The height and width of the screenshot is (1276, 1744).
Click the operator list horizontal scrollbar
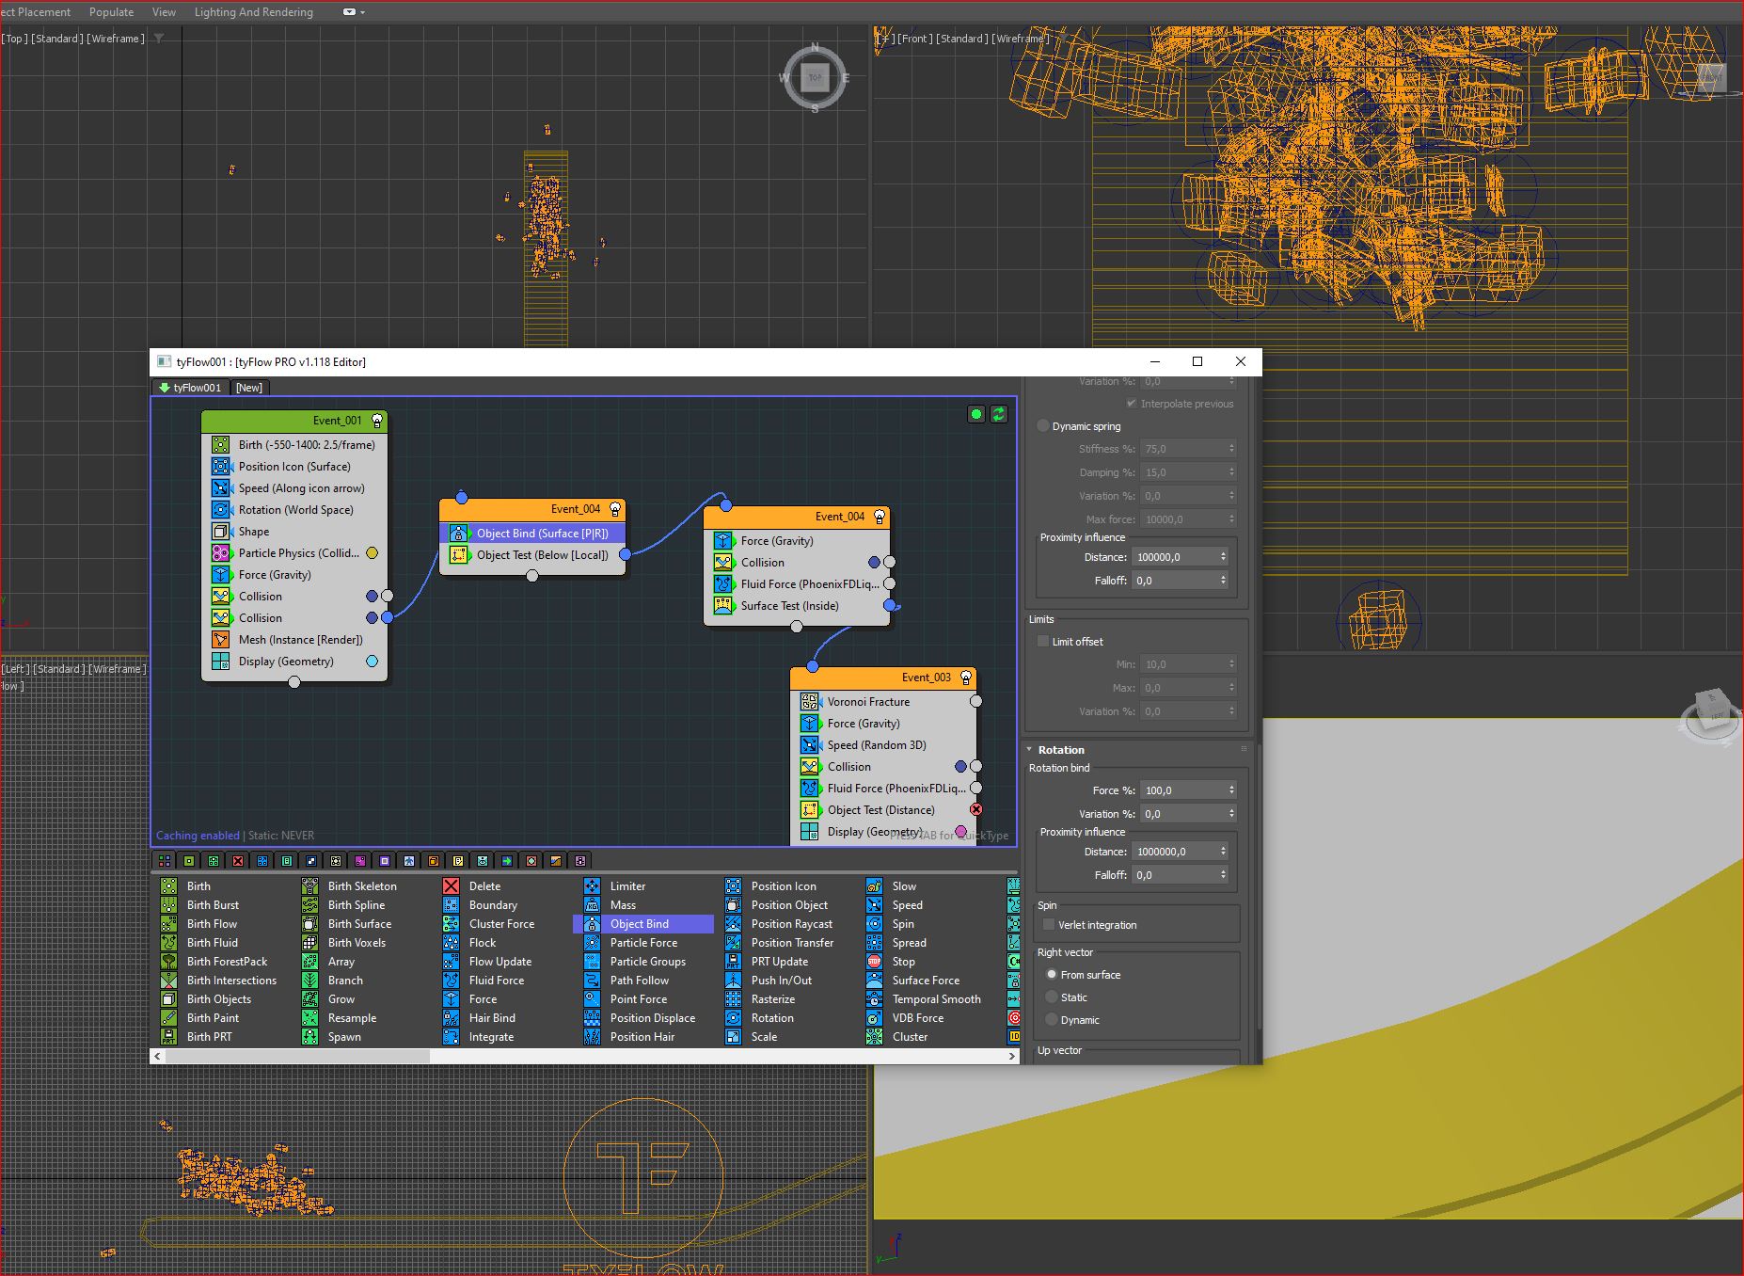[x=296, y=1057]
